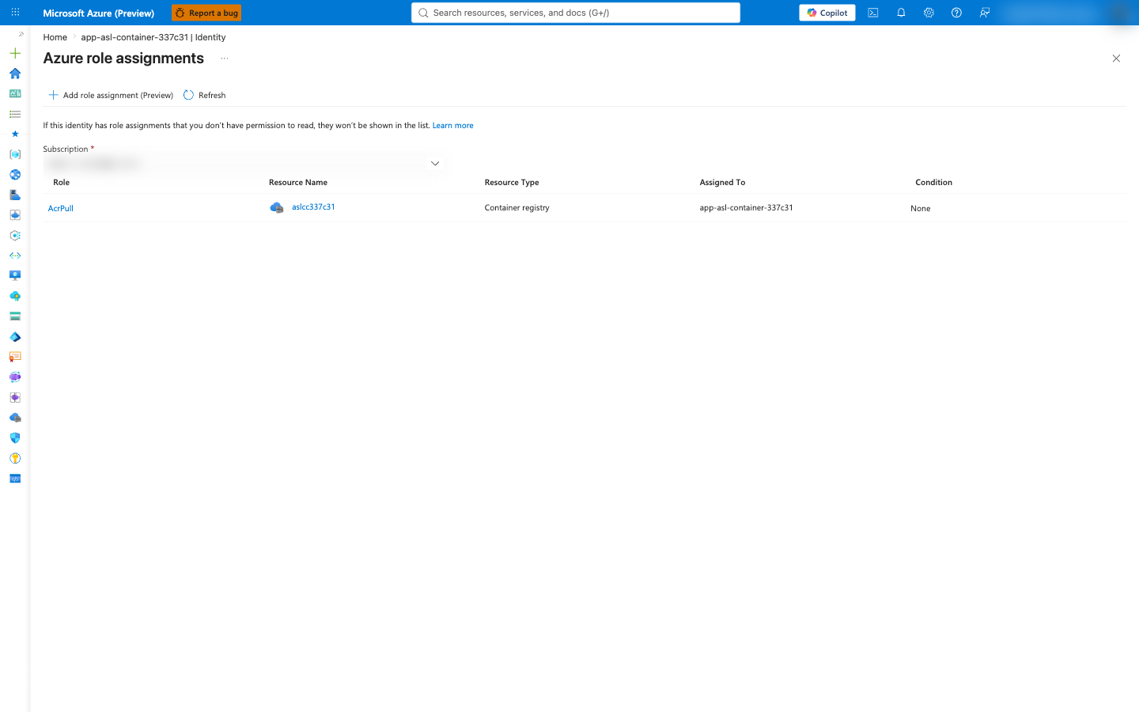Click the Virtual machines monitor icon in sidebar
The width and height of the screenshot is (1139, 712).
click(x=15, y=275)
